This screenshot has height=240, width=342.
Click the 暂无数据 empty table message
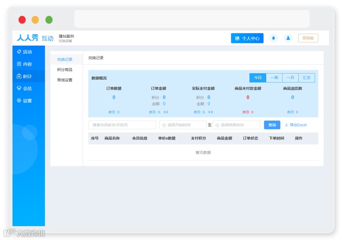203,152
